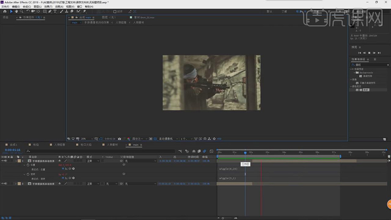Expand layer 2 properties twirl arrow
This screenshot has height=220, width=391.
(16, 184)
